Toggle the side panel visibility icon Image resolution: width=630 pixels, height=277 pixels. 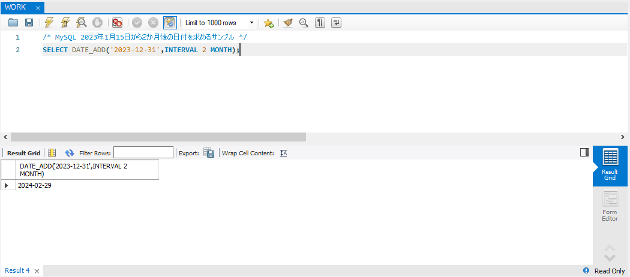[584, 152]
